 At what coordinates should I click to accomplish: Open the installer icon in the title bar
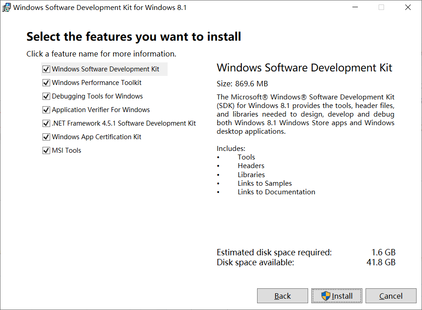(x=6, y=8)
